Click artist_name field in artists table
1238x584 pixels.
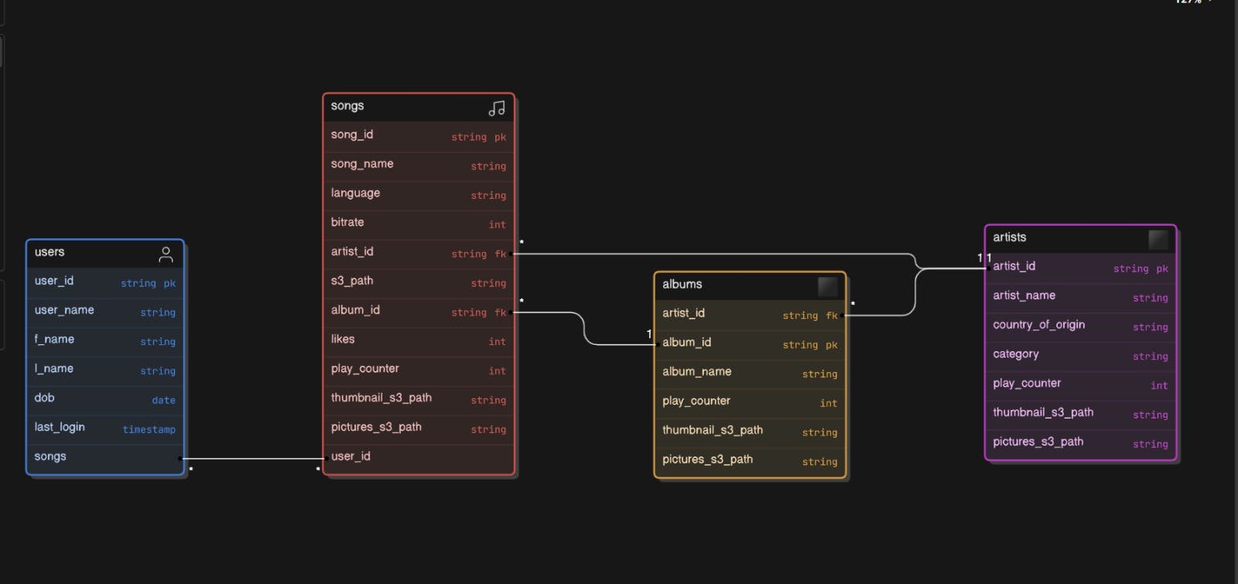point(1081,298)
